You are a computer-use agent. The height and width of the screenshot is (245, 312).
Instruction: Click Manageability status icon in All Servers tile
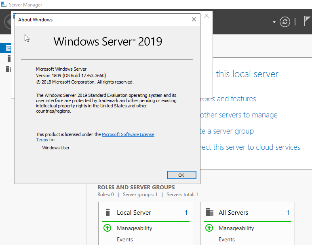[x=209, y=228]
